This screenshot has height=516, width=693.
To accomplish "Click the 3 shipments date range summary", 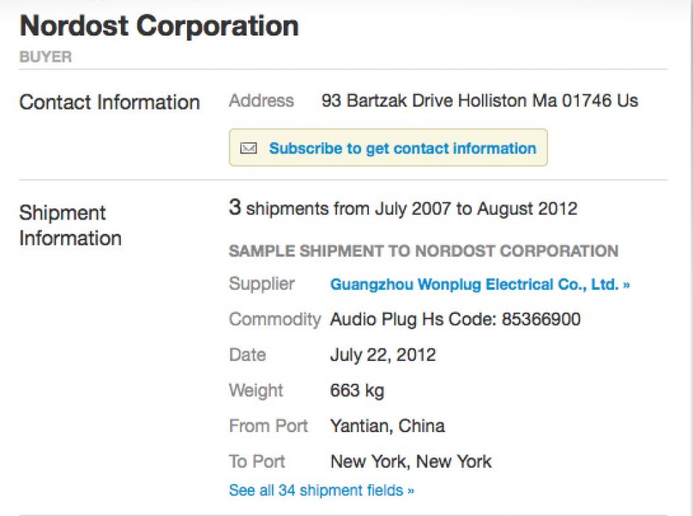I will tap(403, 209).
